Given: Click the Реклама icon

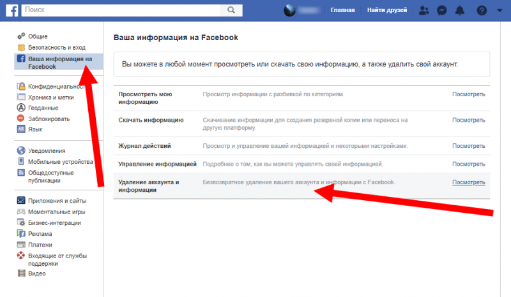Looking at the screenshot, I should [21, 233].
